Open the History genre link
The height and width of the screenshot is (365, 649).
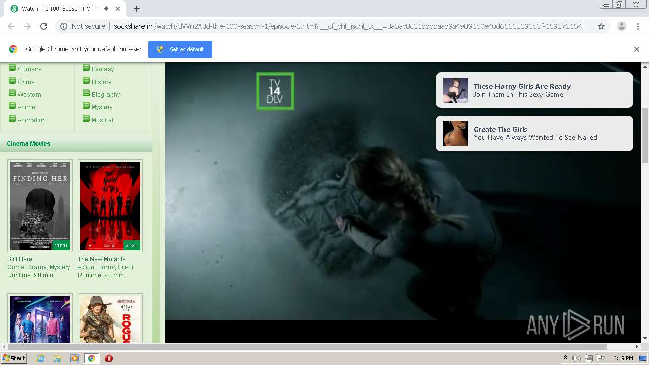click(101, 82)
